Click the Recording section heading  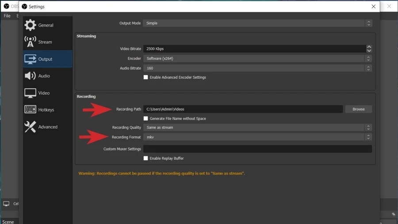coord(86,97)
